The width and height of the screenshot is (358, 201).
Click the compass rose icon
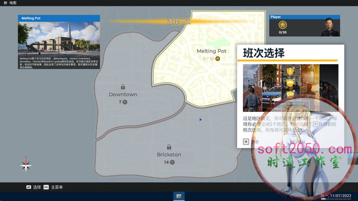click(26, 165)
